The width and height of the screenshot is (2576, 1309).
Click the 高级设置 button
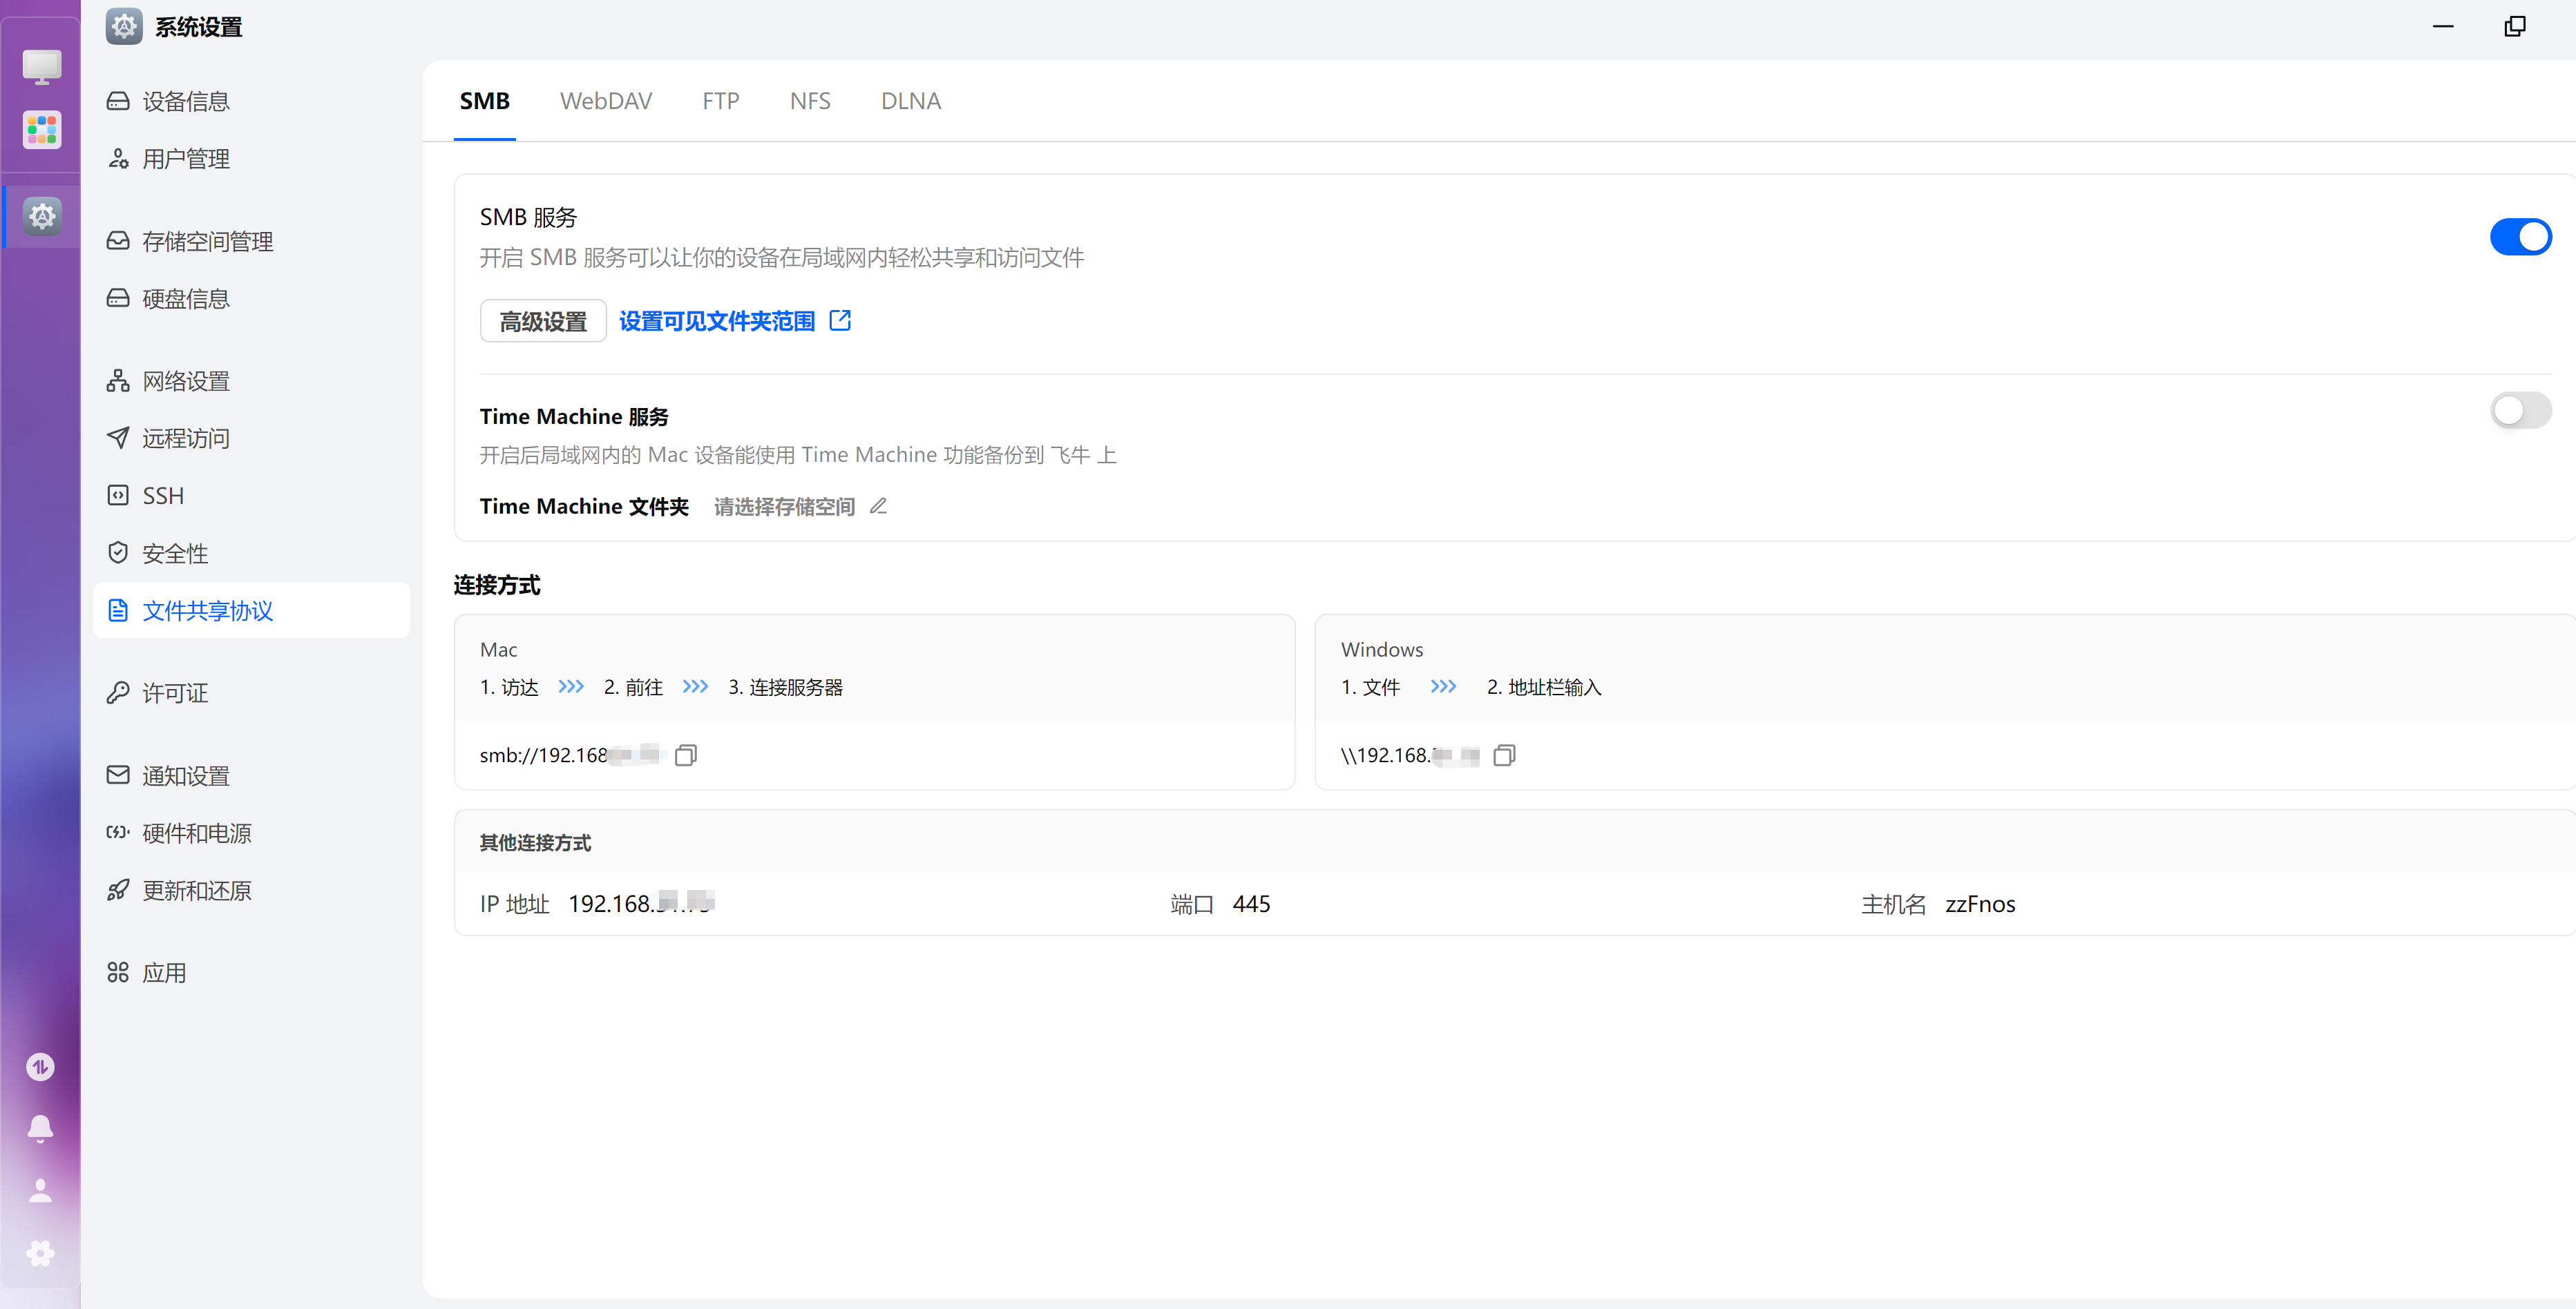tap(543, 321)
